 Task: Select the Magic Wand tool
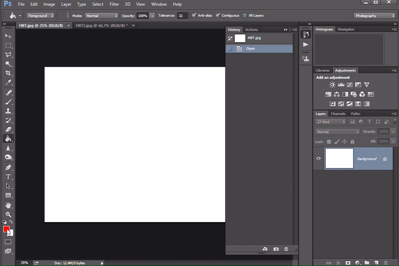[8, 64]
